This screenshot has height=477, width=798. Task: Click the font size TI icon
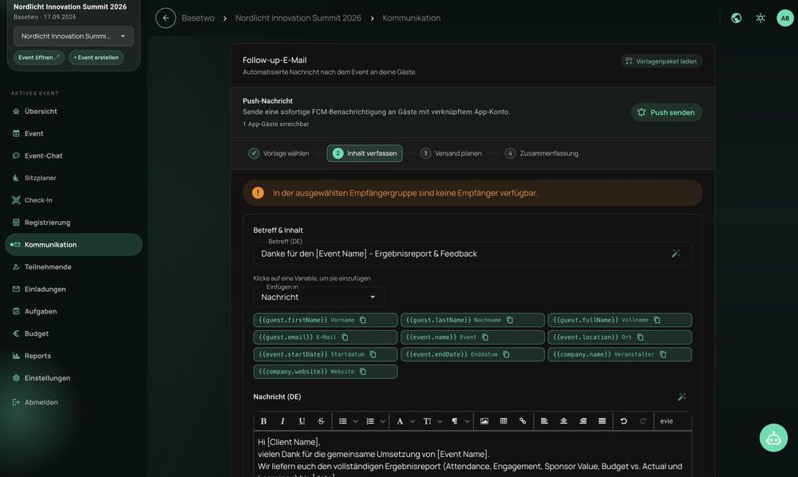pyautogui.click(x=428, y=421)
